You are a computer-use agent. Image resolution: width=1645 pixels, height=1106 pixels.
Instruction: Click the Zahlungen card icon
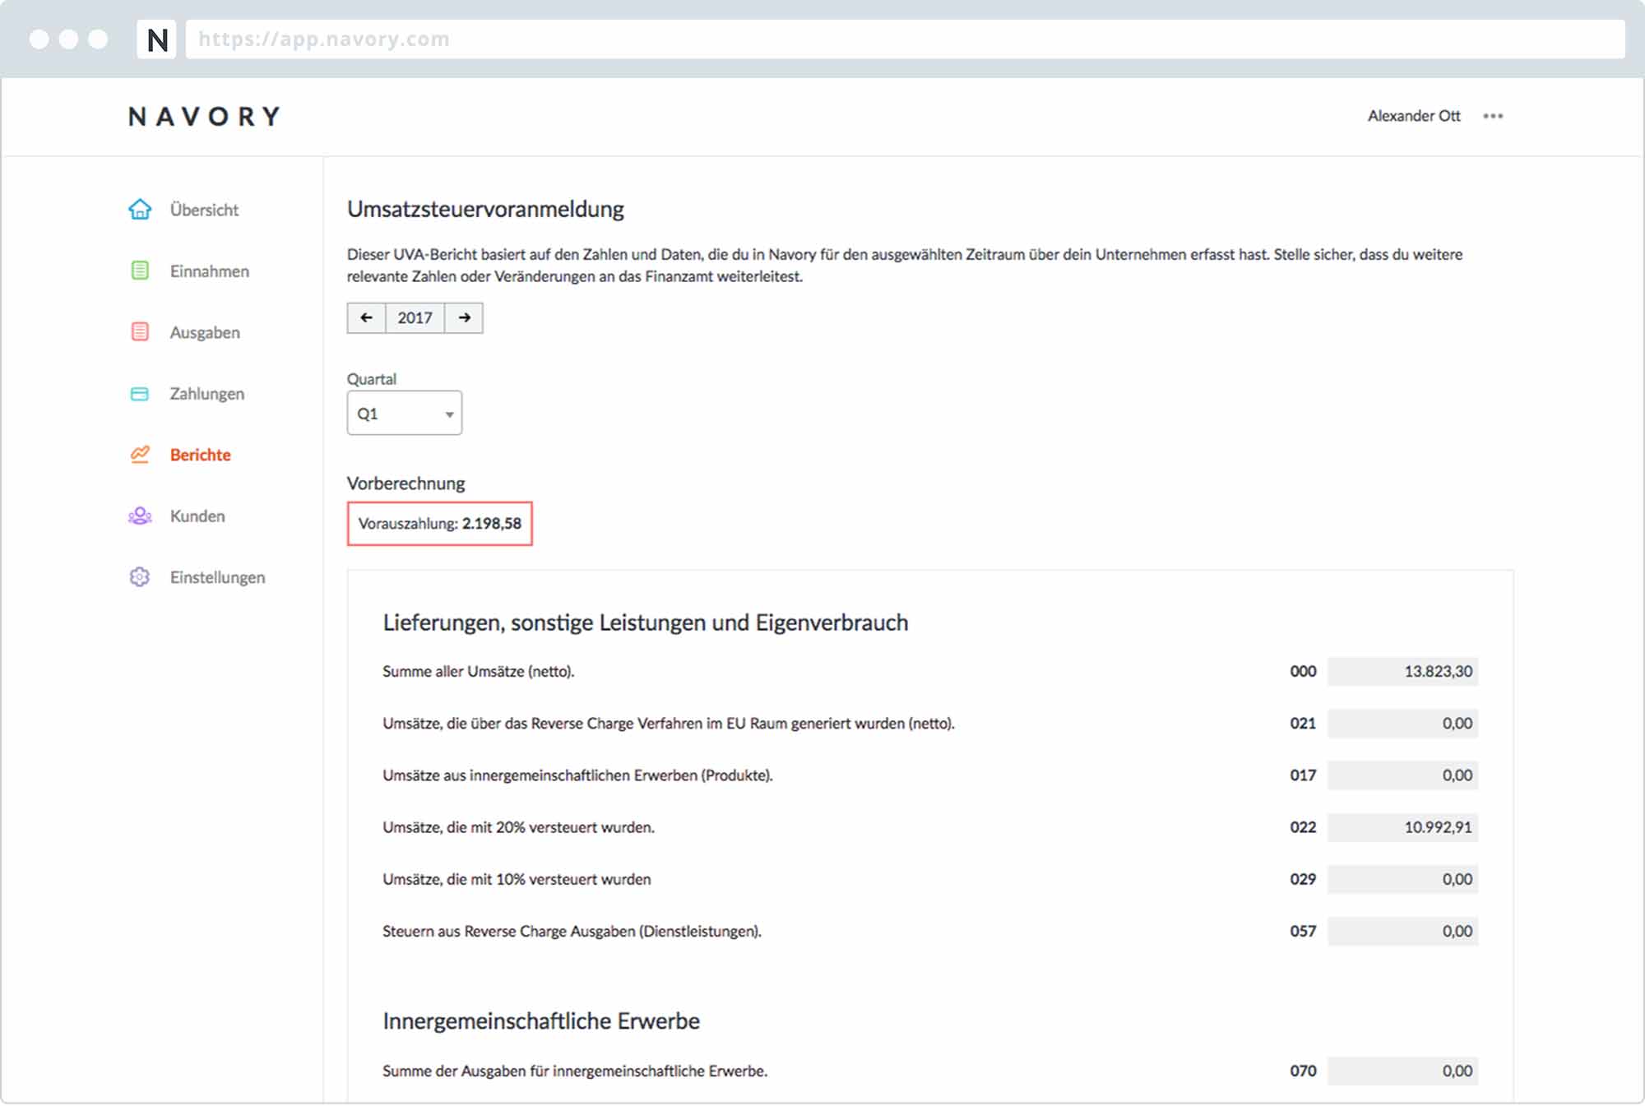[140, 394]
